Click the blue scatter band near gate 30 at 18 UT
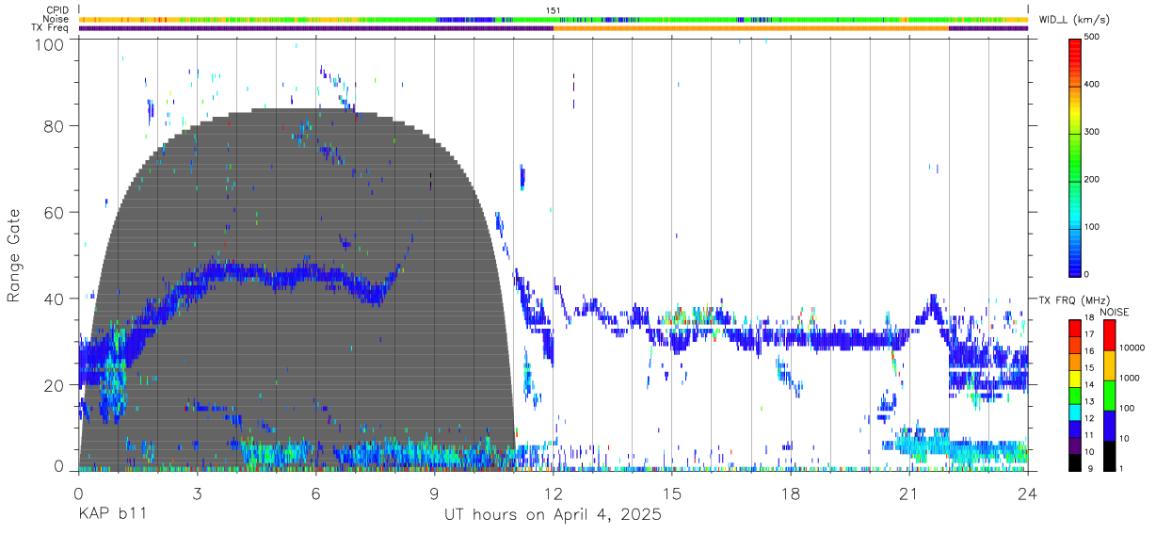 791,339
